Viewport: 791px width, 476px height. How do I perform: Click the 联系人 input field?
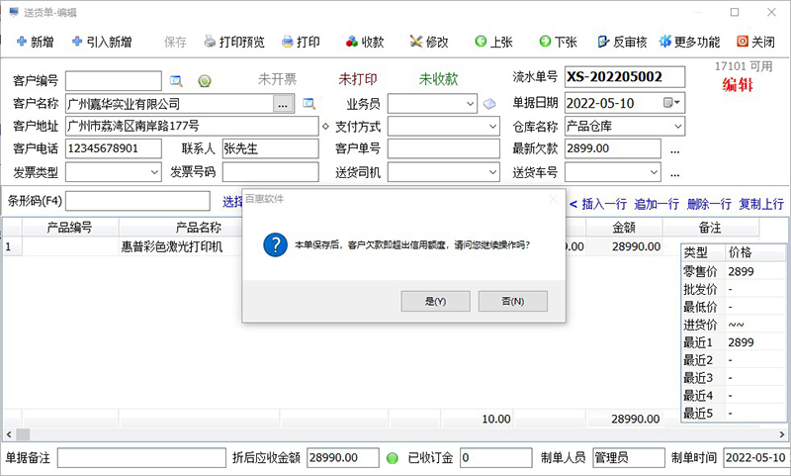click(270, 148)
